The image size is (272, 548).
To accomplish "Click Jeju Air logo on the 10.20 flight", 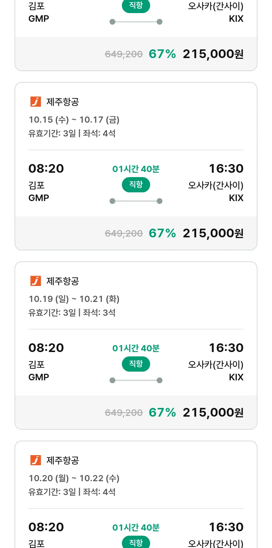I will tap(36, 461).
